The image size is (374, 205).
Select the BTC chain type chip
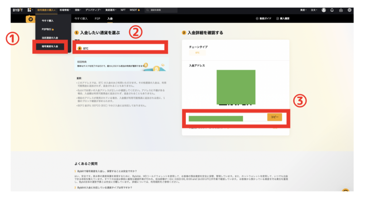click(x=197, y=53)
